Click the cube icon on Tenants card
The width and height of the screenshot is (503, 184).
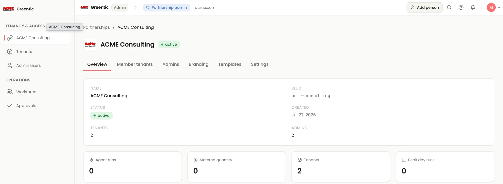pyautogui.click(x=300, y=160)
